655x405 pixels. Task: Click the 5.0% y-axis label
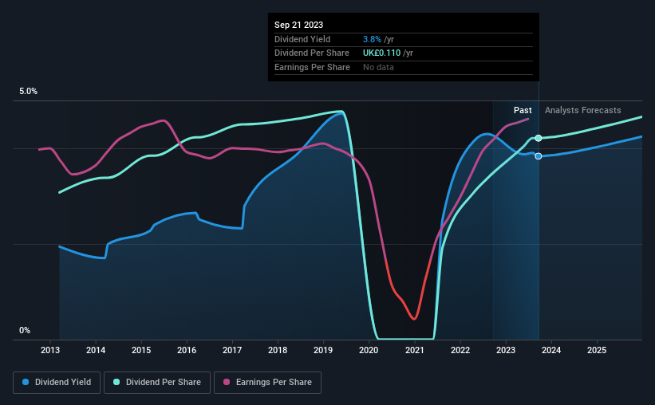pos(28,91)
